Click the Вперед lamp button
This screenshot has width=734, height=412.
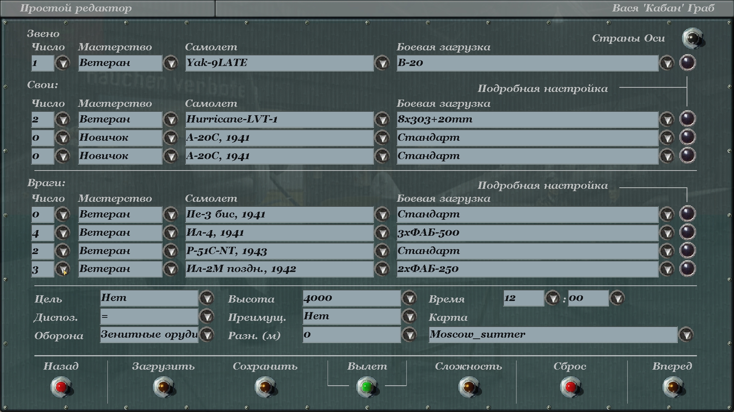click(x=672, y=387)
